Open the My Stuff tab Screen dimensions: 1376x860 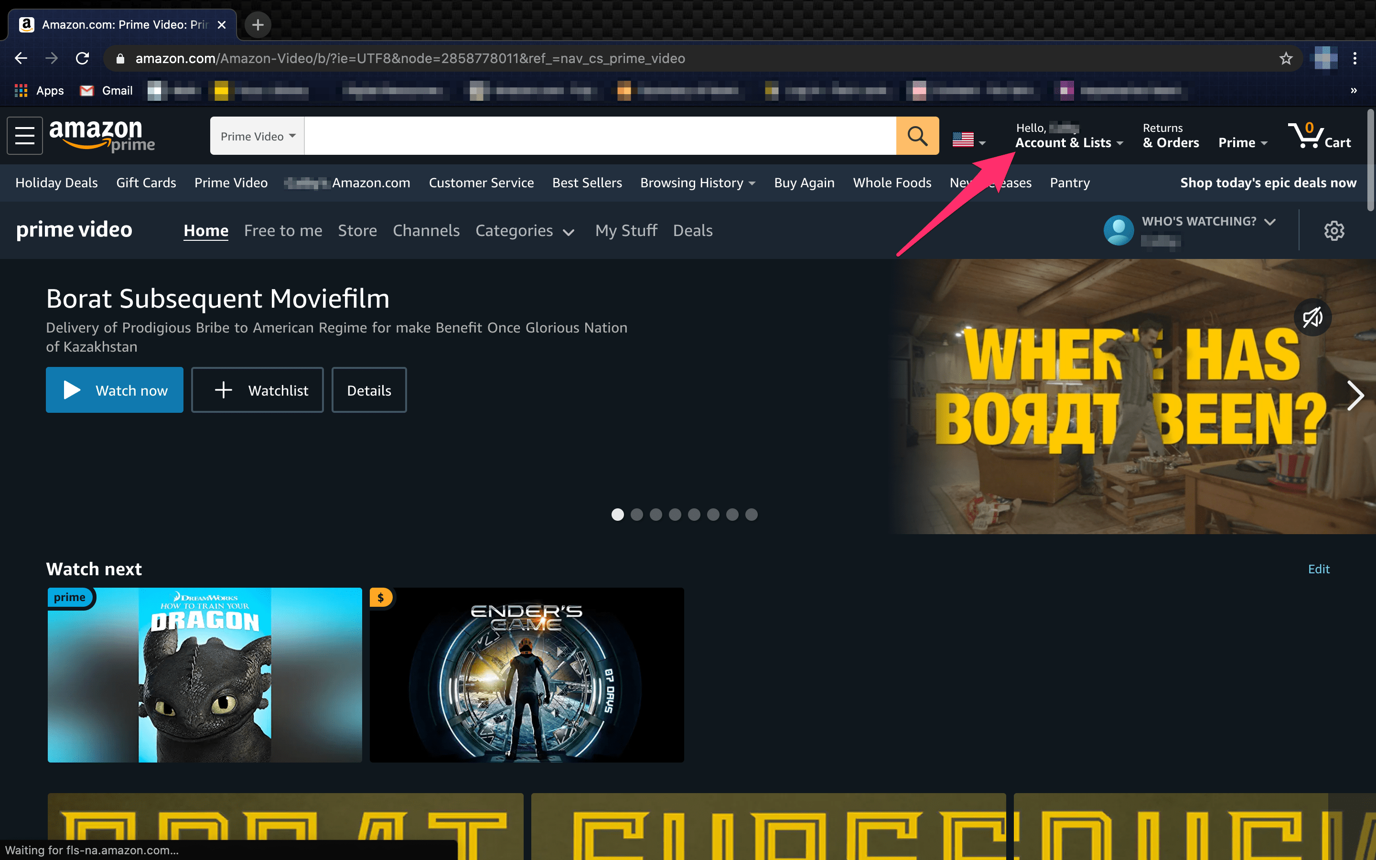[x=625, y=230]
